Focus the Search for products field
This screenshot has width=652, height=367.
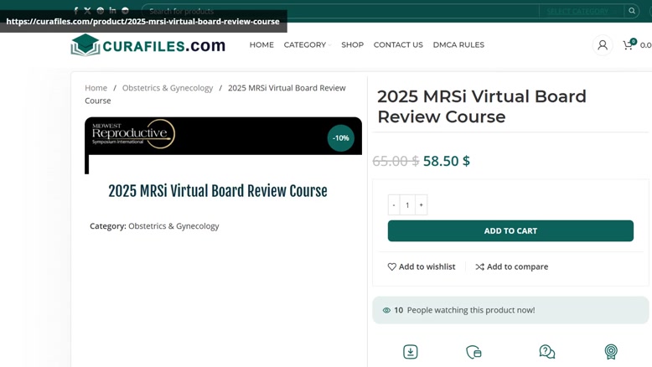pyautogui.click(x=340, y=11)
